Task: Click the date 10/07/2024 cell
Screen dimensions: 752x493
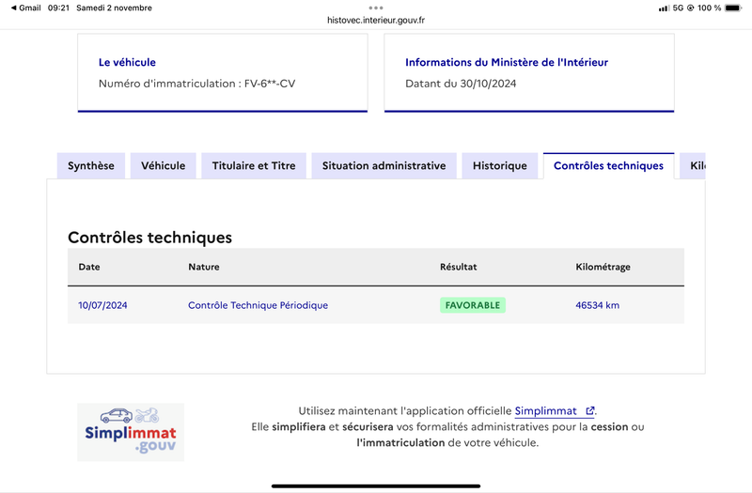Action: [102, 305]
